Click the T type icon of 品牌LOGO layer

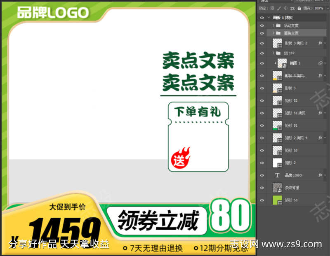(278, 175)
